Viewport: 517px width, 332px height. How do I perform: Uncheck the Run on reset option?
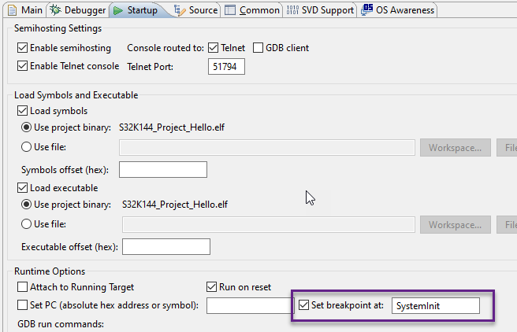click(211, 287)
